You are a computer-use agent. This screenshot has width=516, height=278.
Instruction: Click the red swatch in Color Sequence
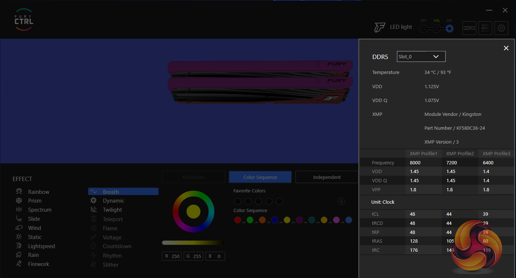click(238, 220)
